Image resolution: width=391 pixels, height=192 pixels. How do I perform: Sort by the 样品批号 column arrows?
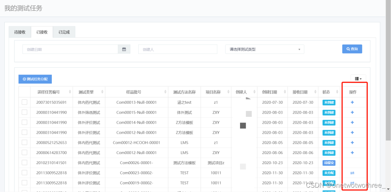165,92
